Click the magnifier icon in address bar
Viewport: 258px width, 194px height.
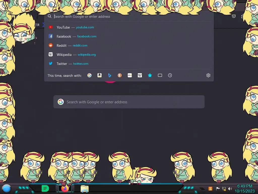(x=50, y=16)
